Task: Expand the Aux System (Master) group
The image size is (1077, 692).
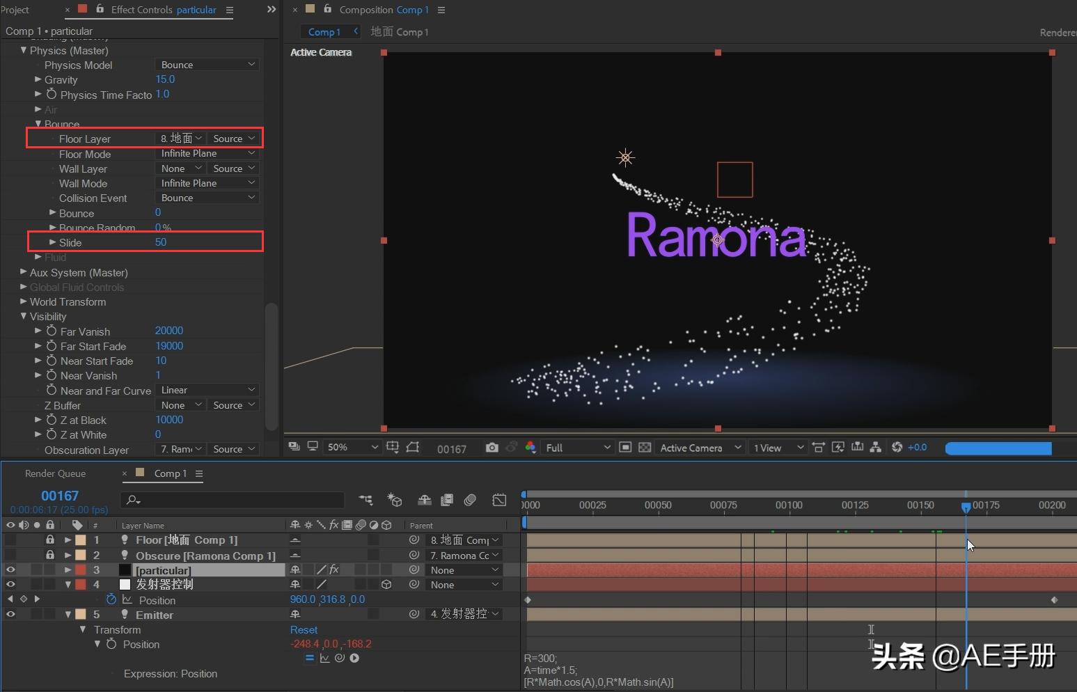Action: pyautogui.click(x=24, y=272)
